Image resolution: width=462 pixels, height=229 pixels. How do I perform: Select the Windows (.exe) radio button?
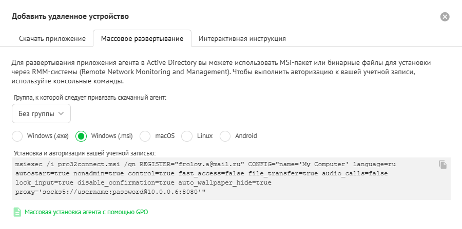coord(17,136)
